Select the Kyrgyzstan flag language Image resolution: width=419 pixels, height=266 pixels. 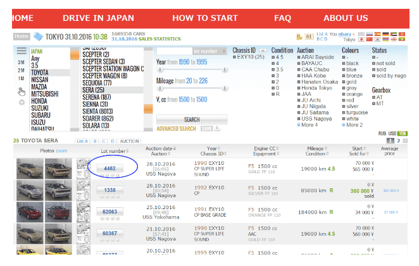[402, 34]
